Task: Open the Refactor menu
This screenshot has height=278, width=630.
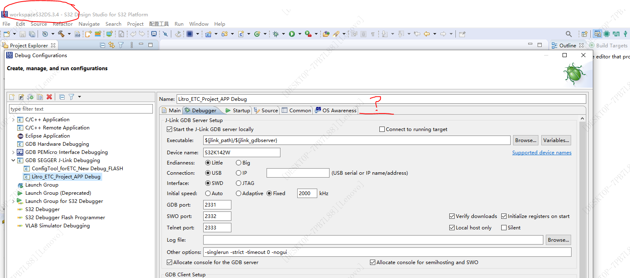Action: [63, 24]
